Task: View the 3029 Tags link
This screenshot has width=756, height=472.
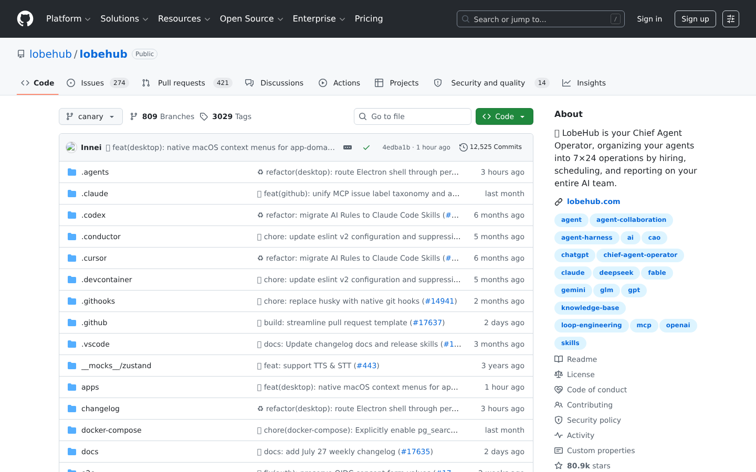Action: click(x=226, y=116)
